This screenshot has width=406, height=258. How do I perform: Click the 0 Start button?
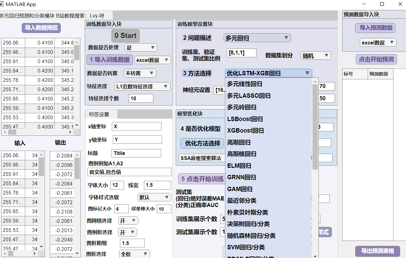(125, 35)
